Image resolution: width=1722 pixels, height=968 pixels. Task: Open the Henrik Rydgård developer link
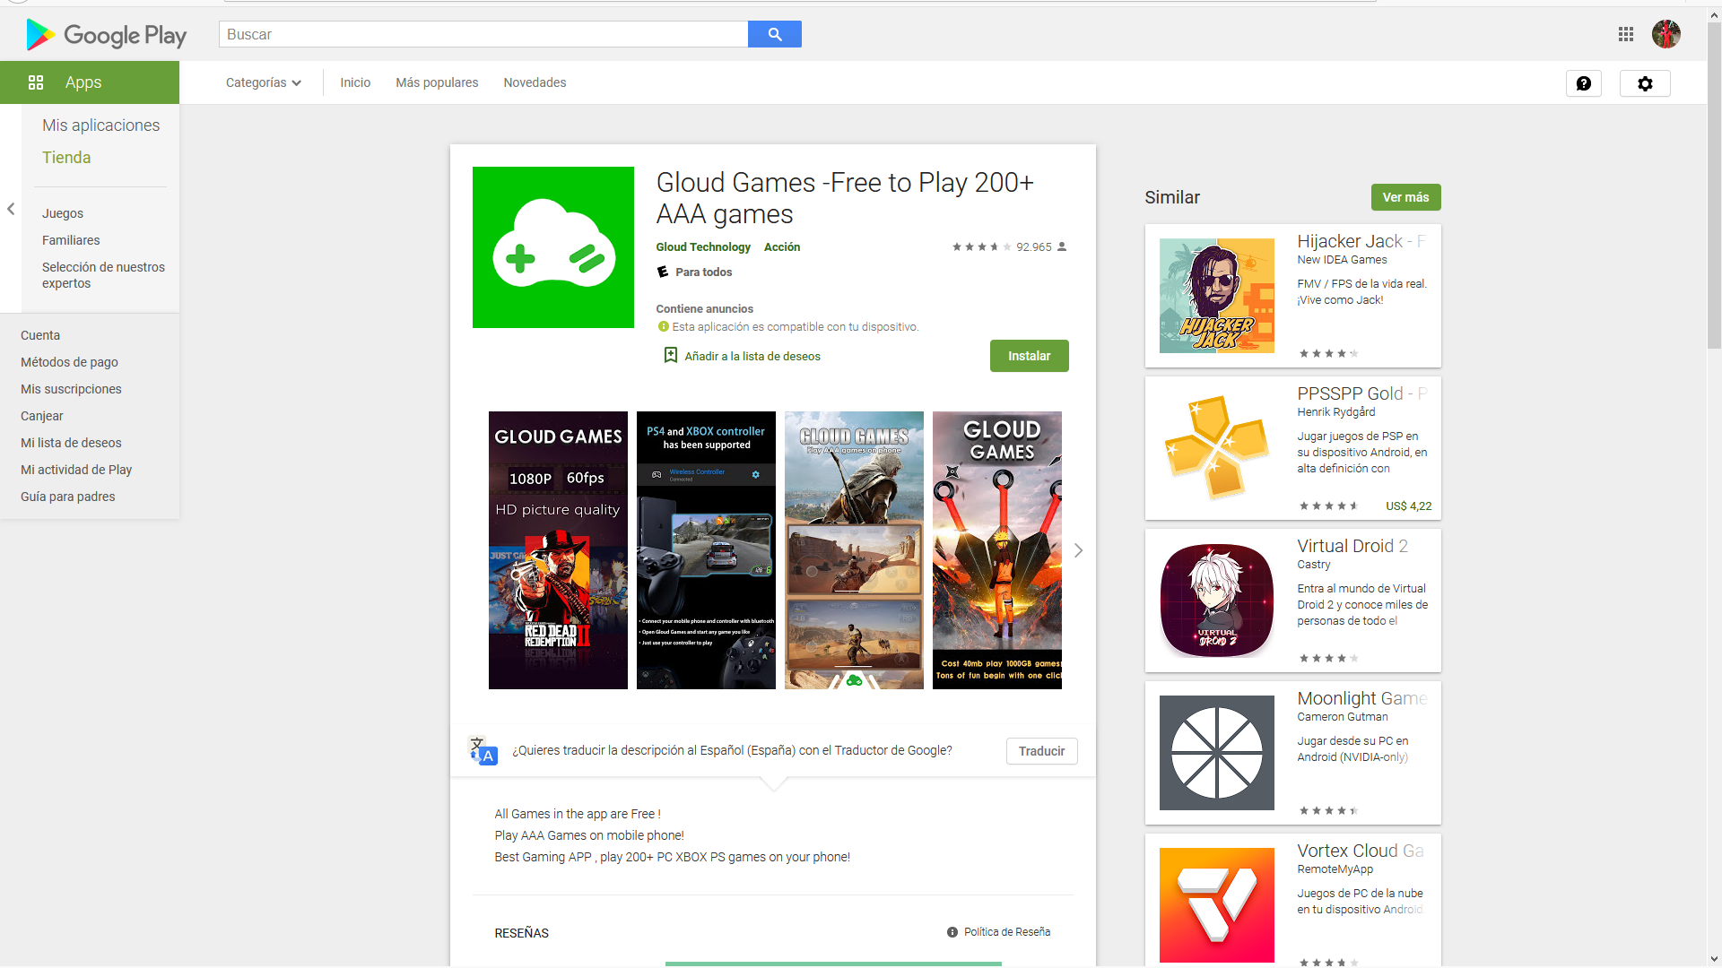point(1335,412)
